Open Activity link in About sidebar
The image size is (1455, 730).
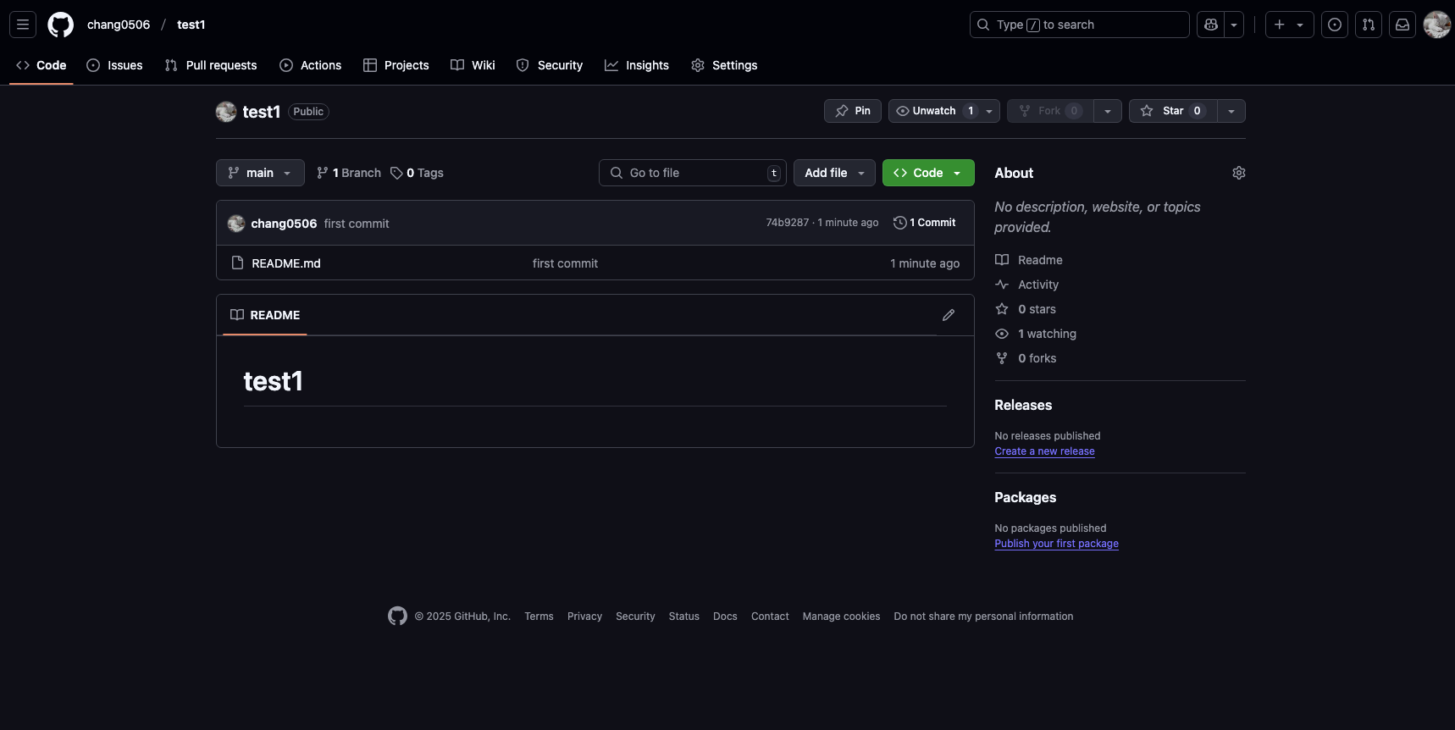1027,285
